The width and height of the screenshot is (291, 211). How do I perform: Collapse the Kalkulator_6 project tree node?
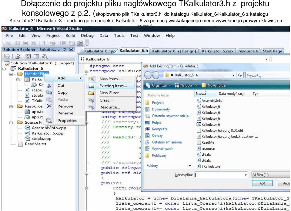tap(4, 69)
